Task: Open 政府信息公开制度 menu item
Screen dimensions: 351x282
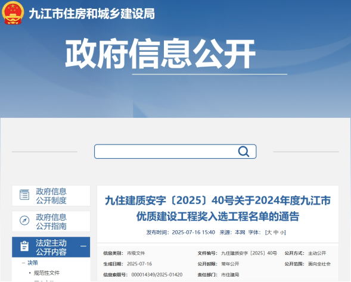Action: click(x=51, y=196)
